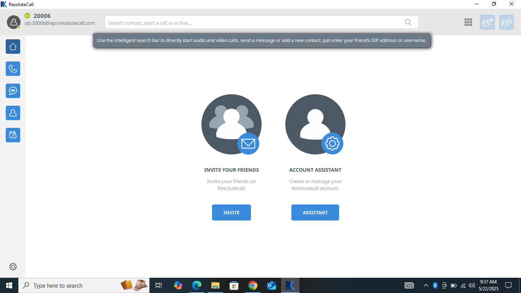Open File Explorer from the taskbar

coord(215,285)
